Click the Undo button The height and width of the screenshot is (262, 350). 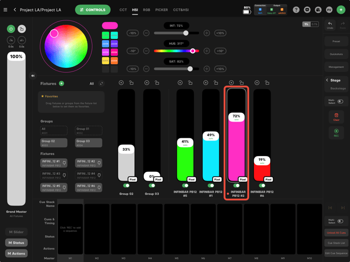tap(330, 25)
